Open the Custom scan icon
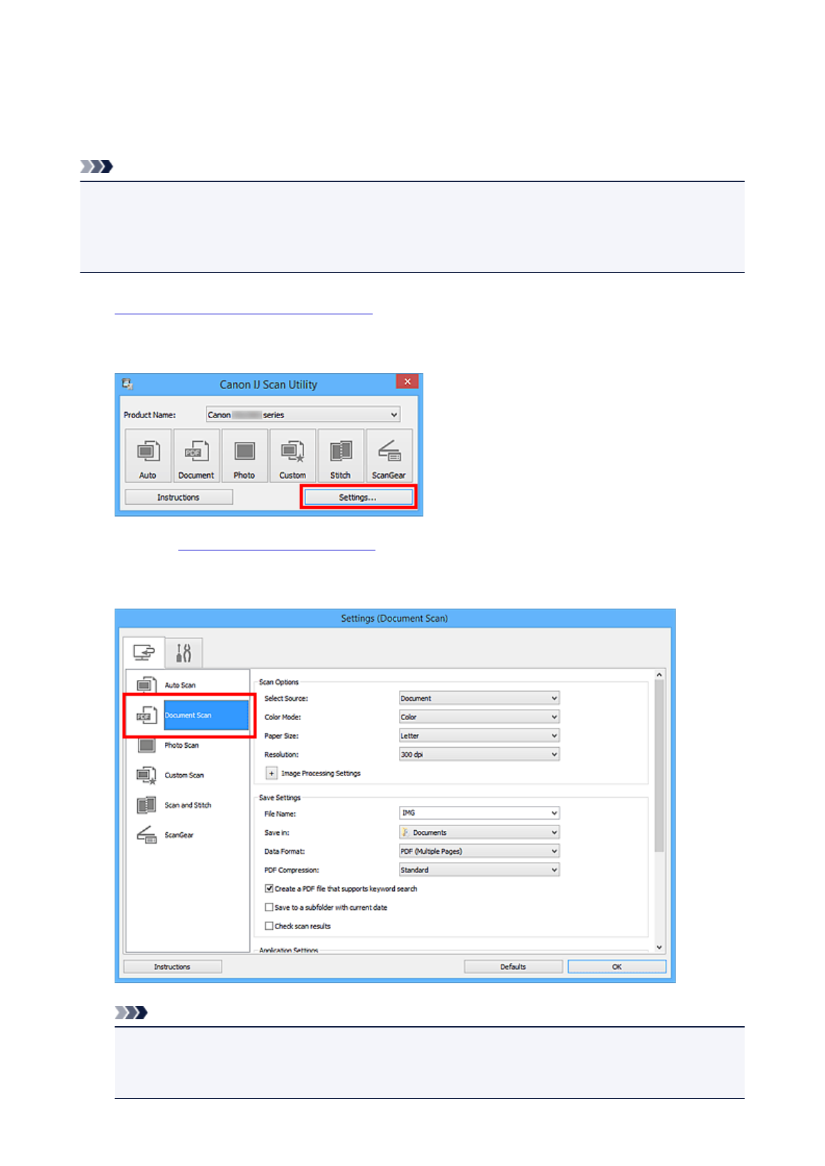 coord(292,456)
